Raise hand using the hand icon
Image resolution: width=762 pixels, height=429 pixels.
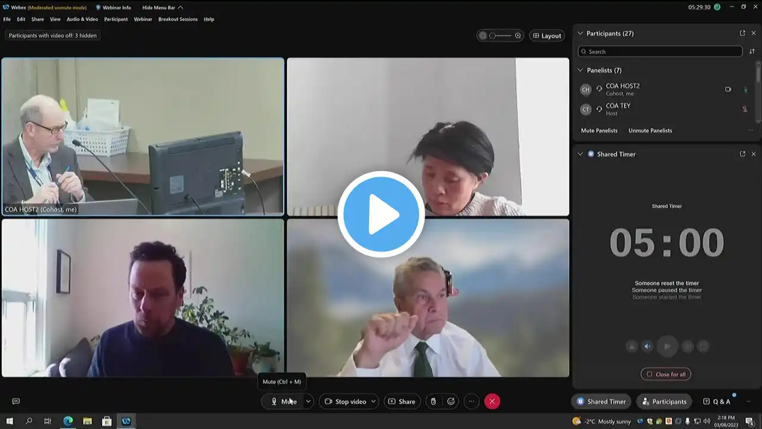click(433, 402)
